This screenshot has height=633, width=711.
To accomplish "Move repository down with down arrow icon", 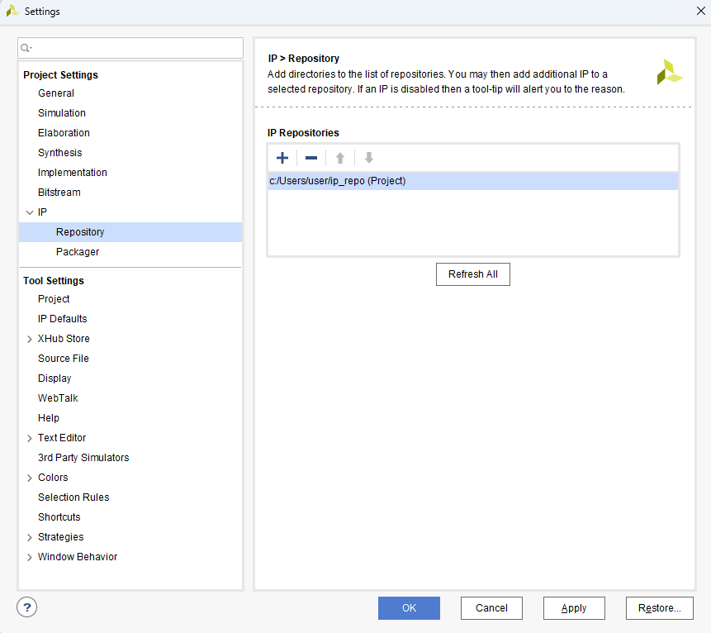I will tap(369, 158).
